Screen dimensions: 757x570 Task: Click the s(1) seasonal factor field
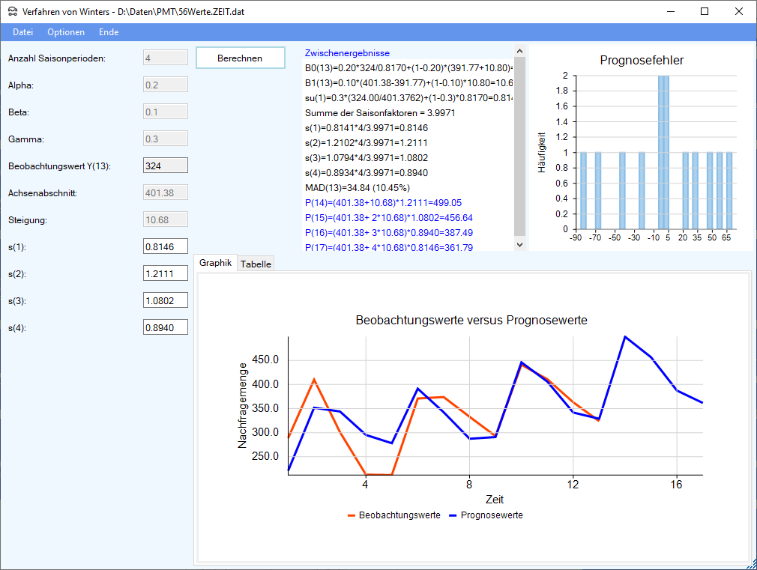tap(165, 247)
